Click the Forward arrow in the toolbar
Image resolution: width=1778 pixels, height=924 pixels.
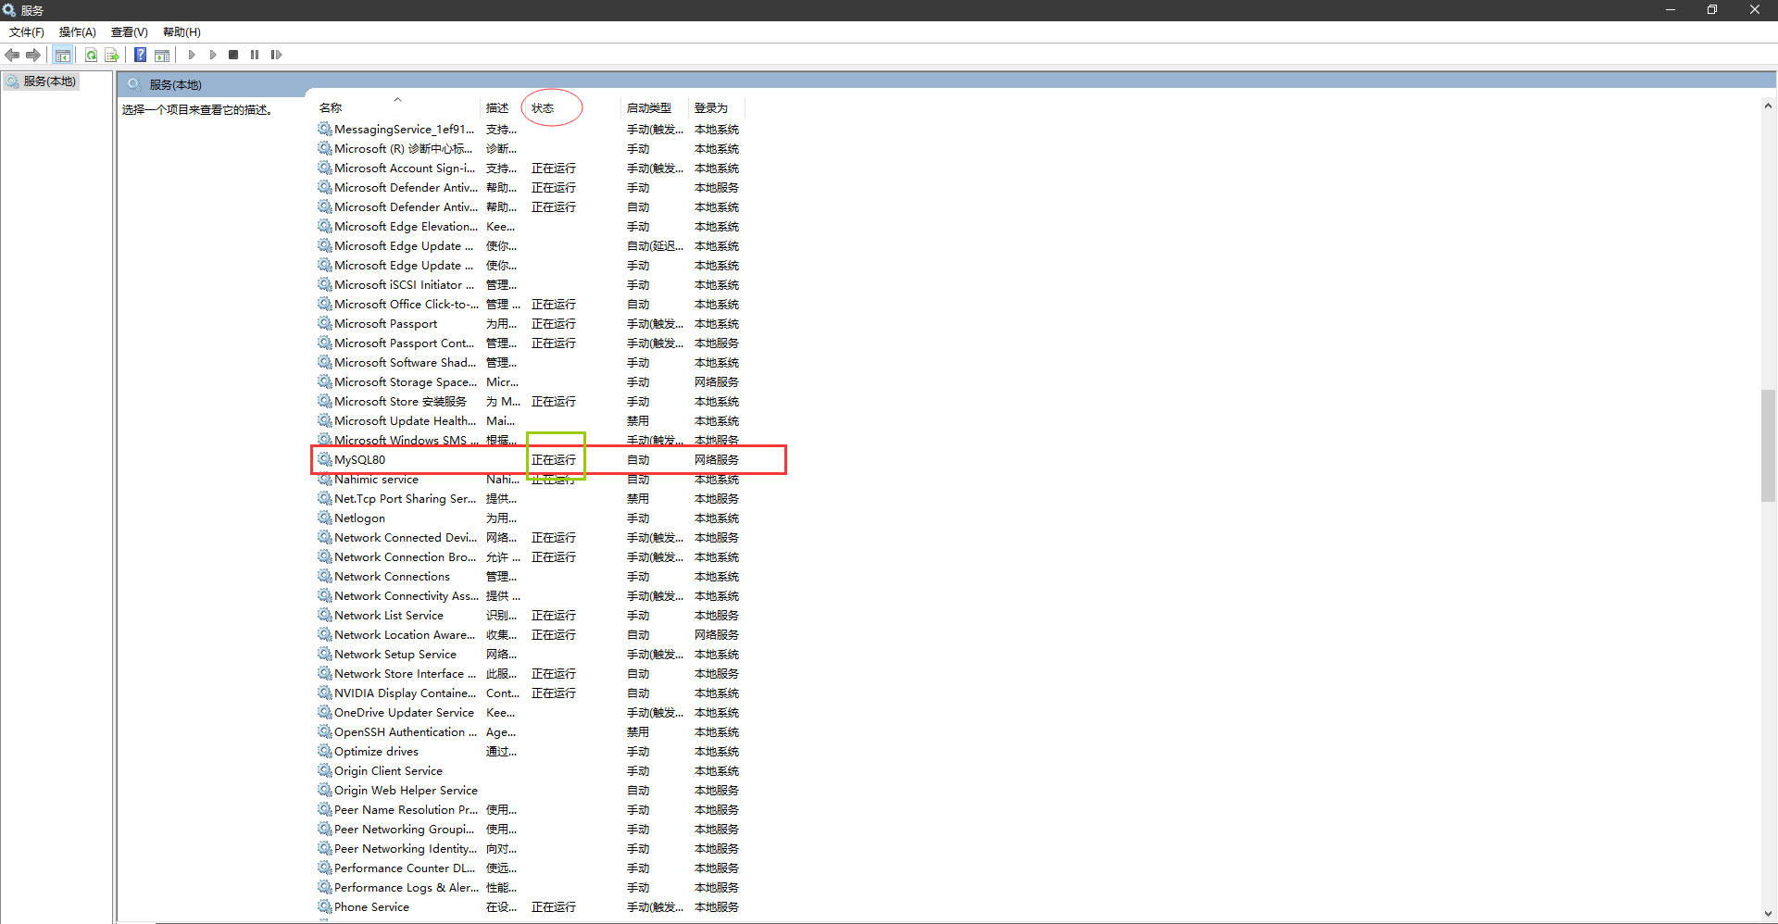[x=33, y=55]
